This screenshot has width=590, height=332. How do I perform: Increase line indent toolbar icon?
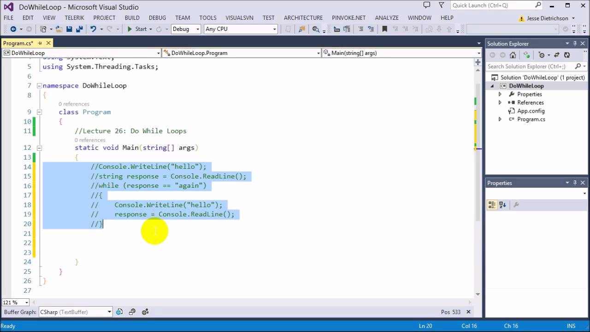coord(347,29)
